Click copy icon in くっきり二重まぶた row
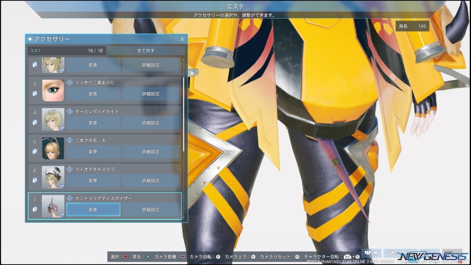Viewport: 471px width, 265px height. (35, 93)
